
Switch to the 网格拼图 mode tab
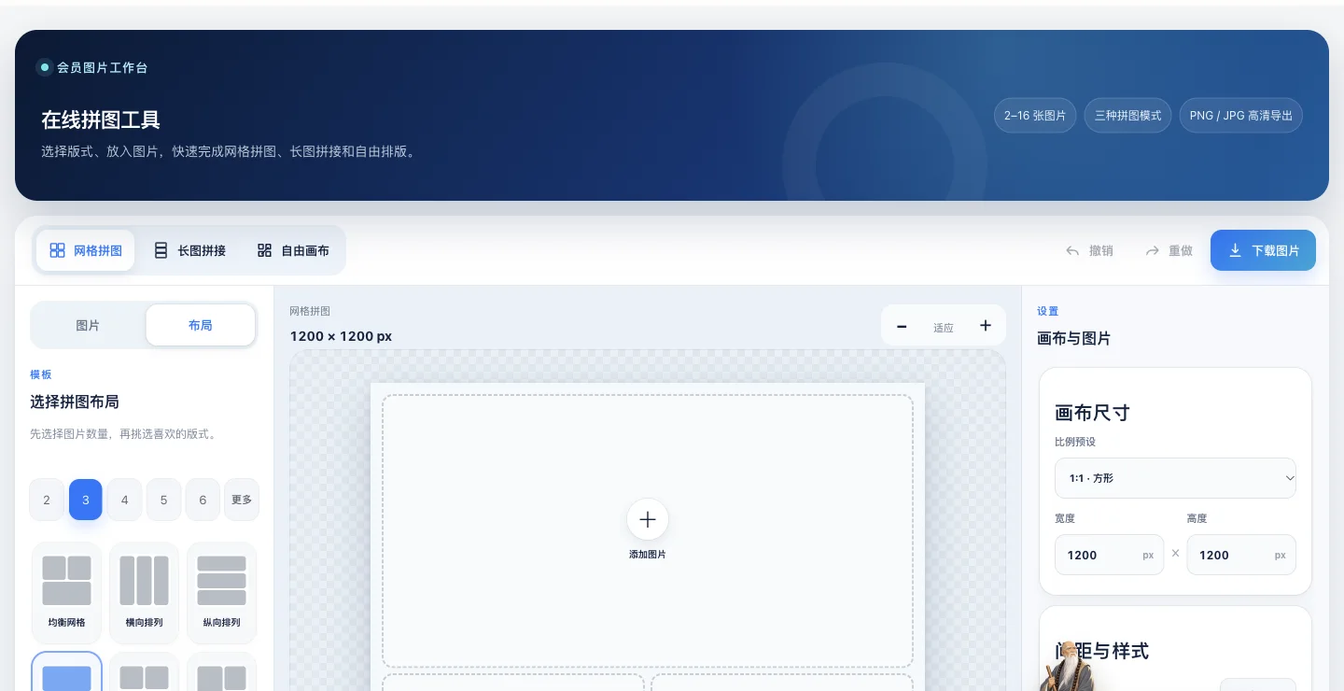pyautogui.click(x=85, y=250)
